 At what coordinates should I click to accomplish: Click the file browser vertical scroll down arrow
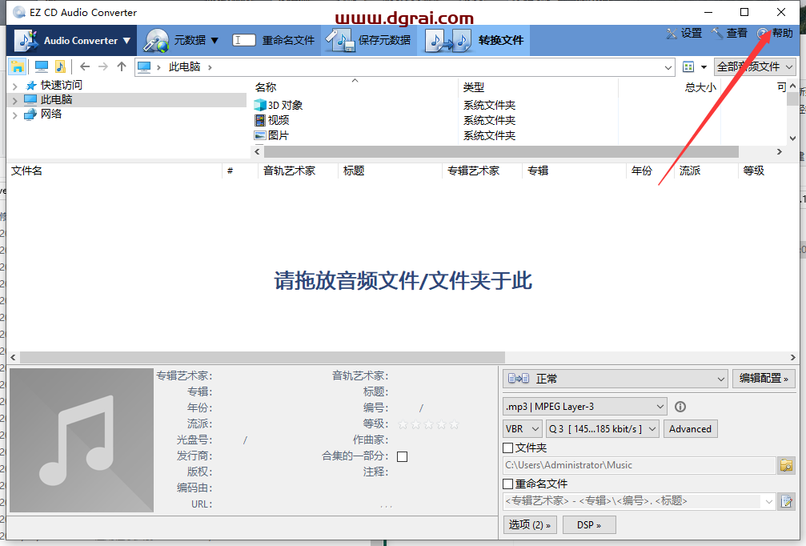[x=792, y=139]
